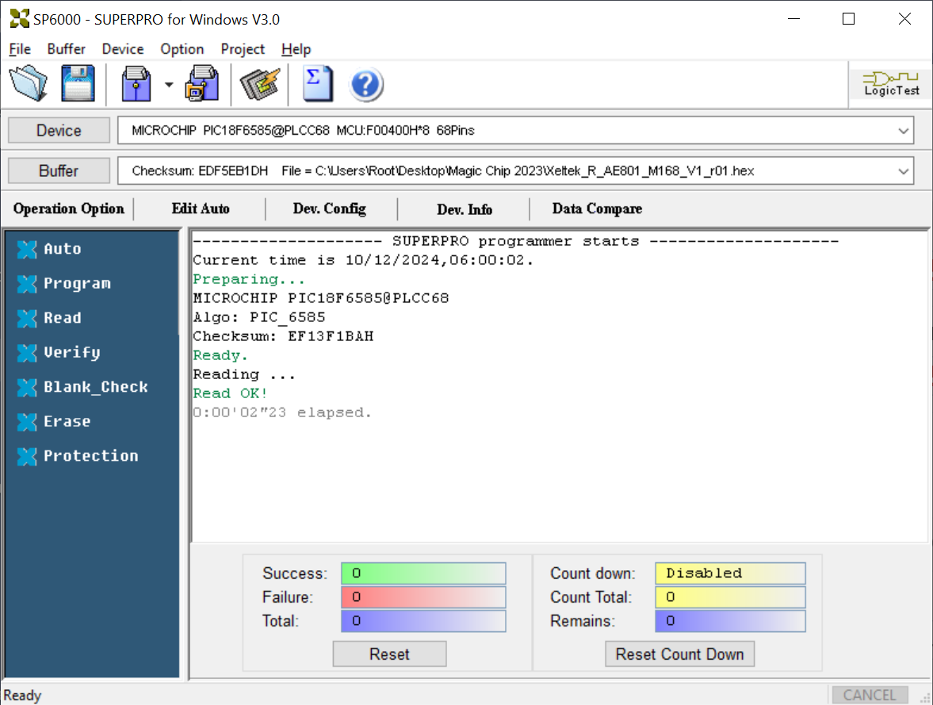Image resolution: width=933 pixels, height=705 pixels.
Task: Open the Project menu
Action: [x=243, y=49]
